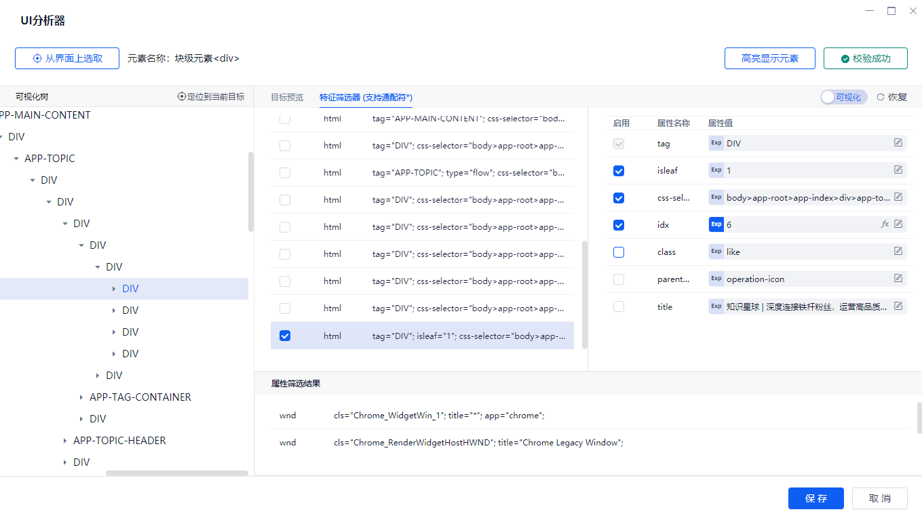922x518 pixels.
Task: Click the feature list vertical scrollbar
Action: [585, 294]
